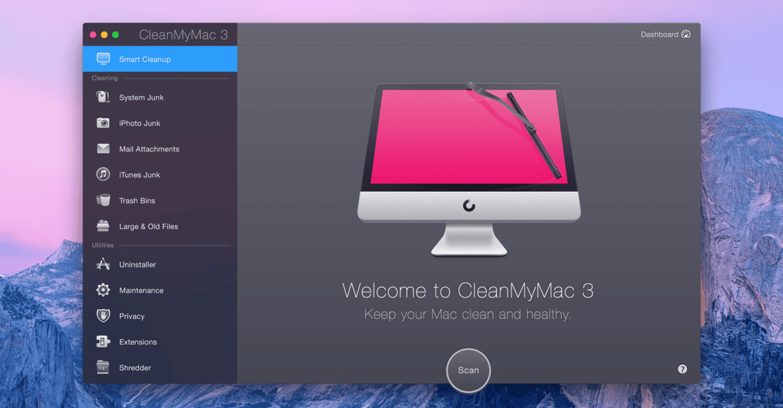Click the Maintenance gear icon

pos(103,290)
